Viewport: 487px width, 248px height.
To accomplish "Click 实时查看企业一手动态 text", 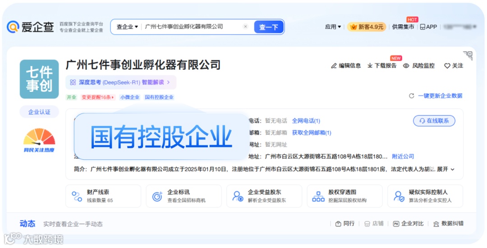I will pyautogui.click(x=73, y=224).
